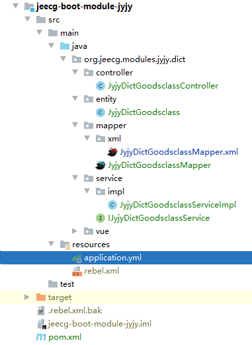This screenshot has height=345, width=252.
Task: Collapse the xml folder arrow
Action: coord(87,138)
